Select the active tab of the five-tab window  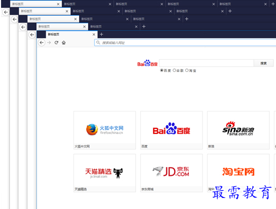tap(36, 4)
